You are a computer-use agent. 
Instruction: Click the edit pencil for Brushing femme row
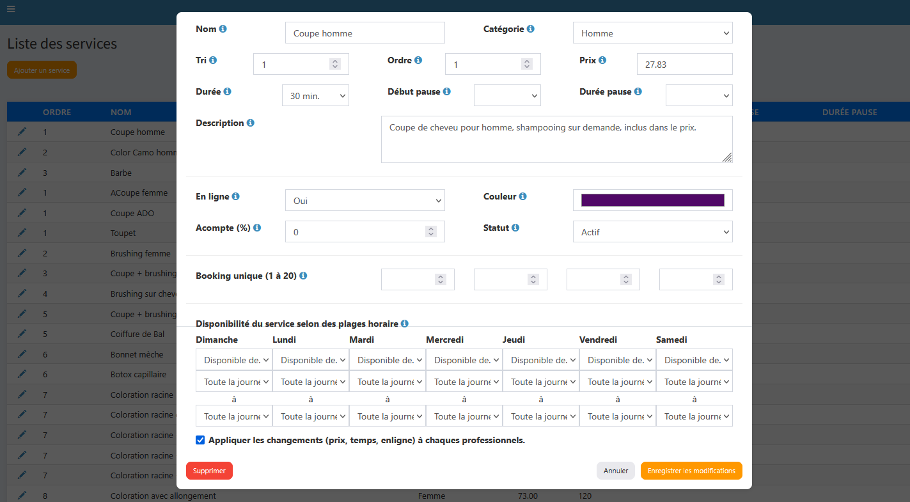tap(22, 253)
